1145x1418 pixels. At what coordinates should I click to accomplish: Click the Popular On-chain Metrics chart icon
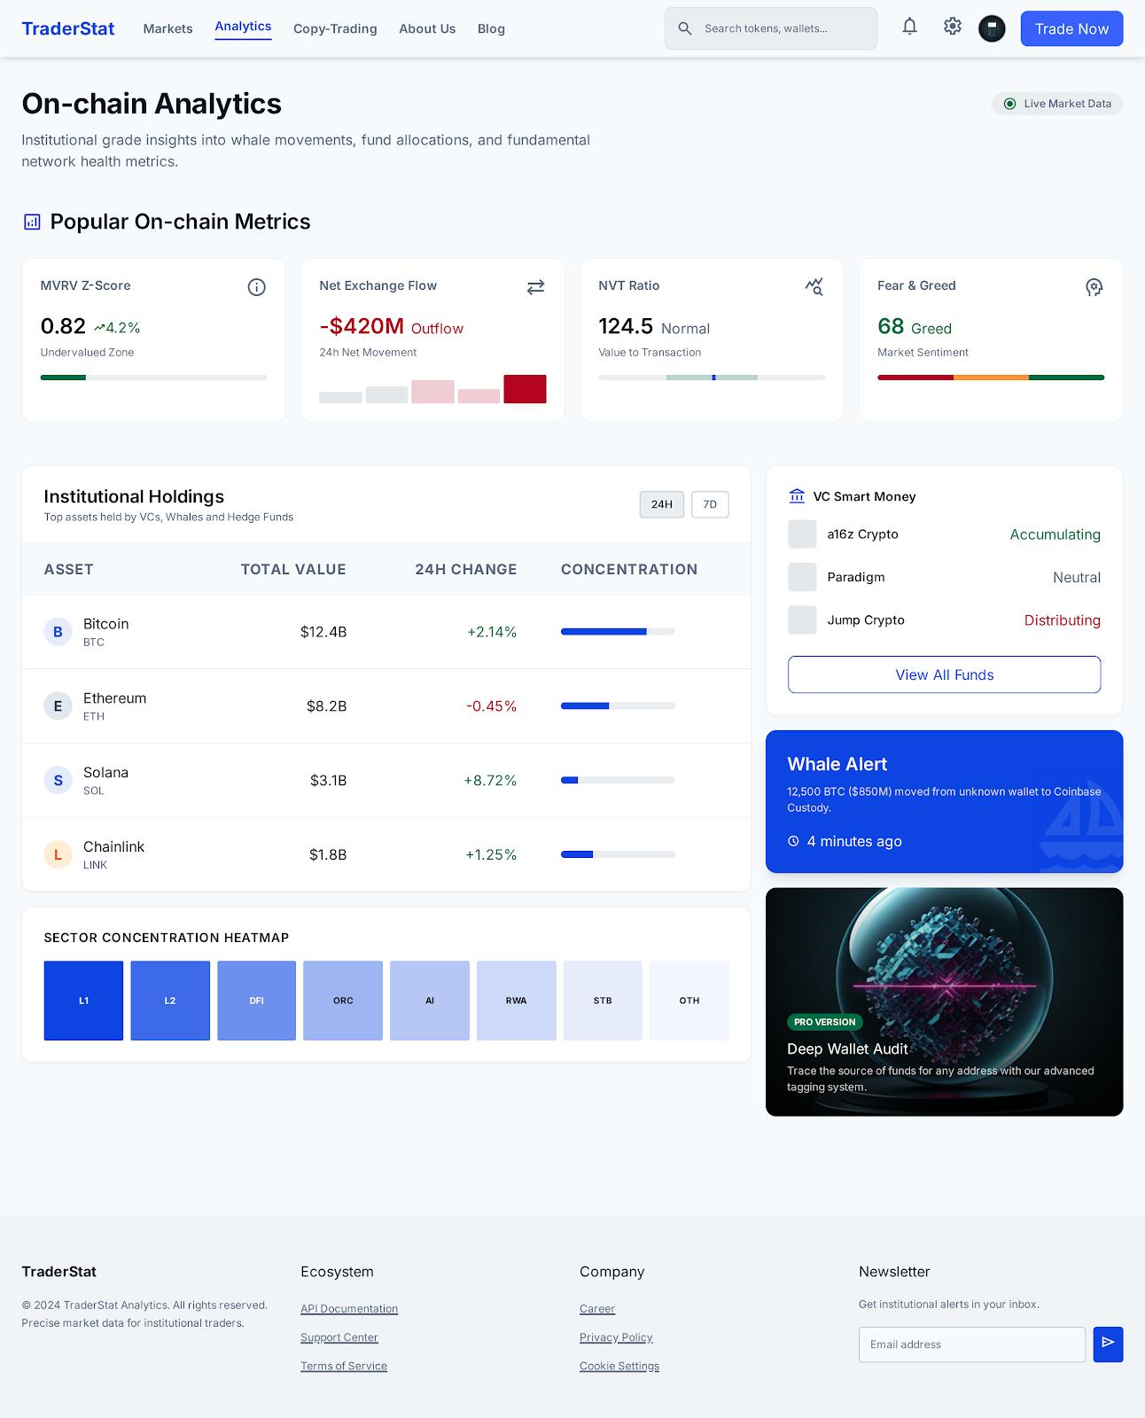[x=32, y=222]
